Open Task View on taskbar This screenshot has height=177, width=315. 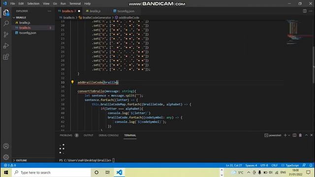pos(108,173)
